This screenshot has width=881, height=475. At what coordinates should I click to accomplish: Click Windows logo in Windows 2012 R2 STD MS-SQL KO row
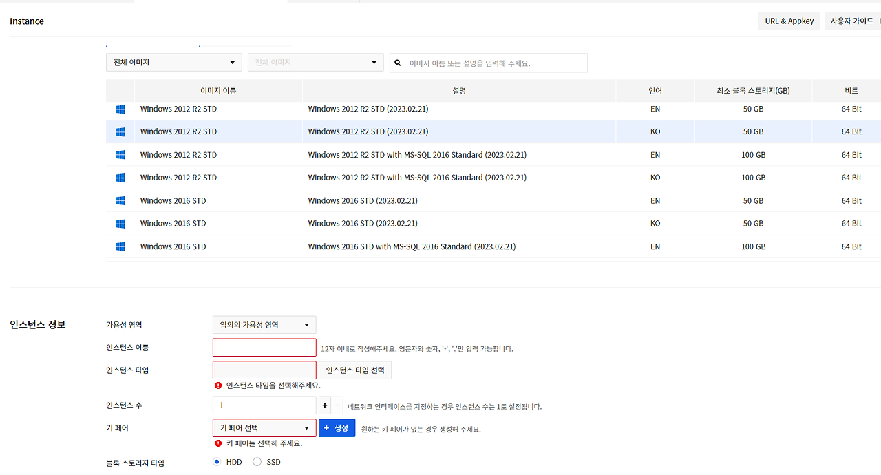tap(120, 178)
